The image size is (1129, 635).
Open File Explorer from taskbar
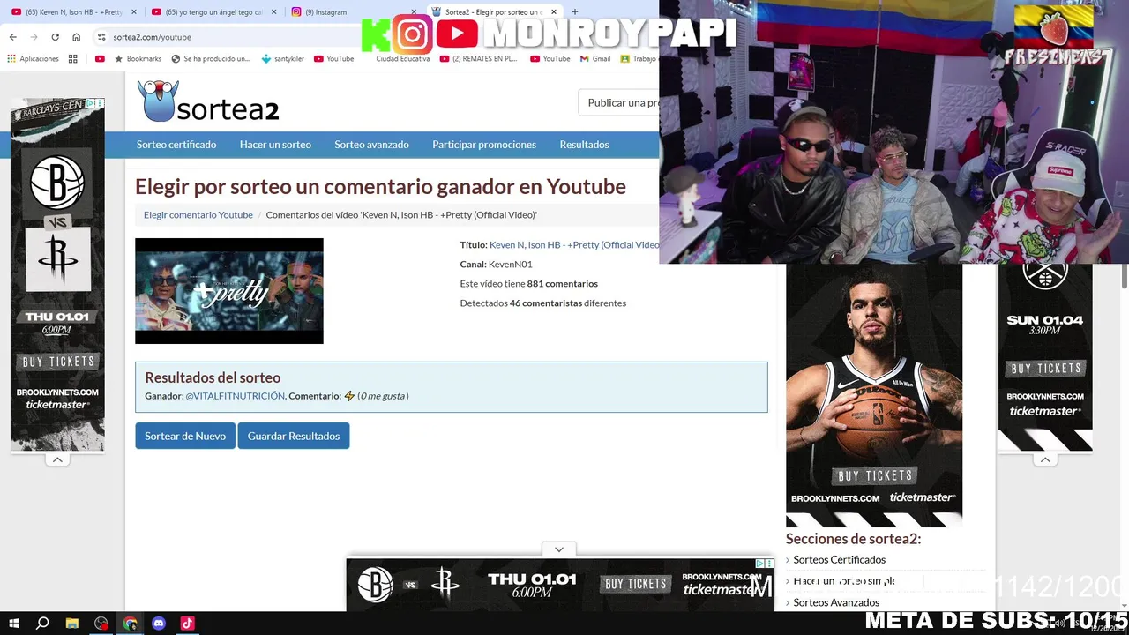[72, 624]
